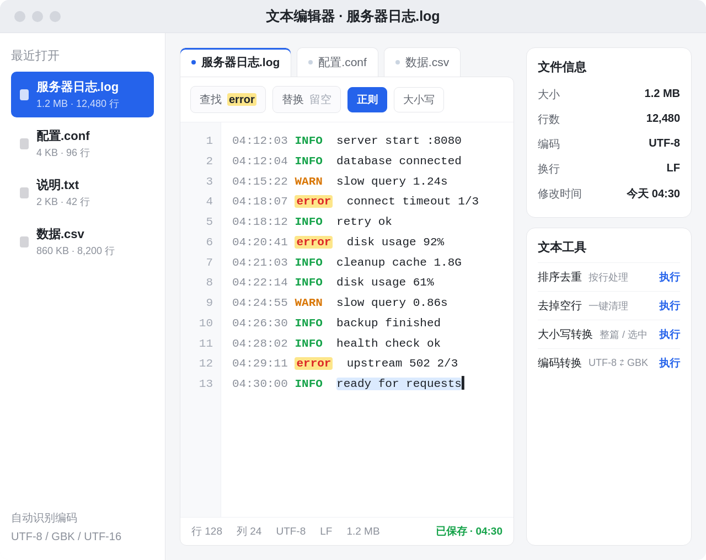Screen dimensions: 706x560
Task: Click line number 12 in gutter
Action: coord(206,364)
